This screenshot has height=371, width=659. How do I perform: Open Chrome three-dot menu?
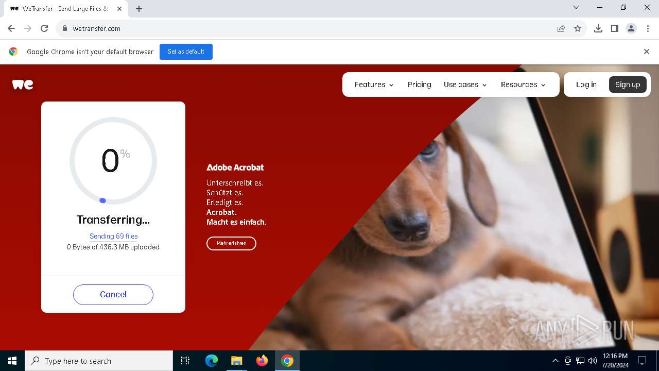648,28
